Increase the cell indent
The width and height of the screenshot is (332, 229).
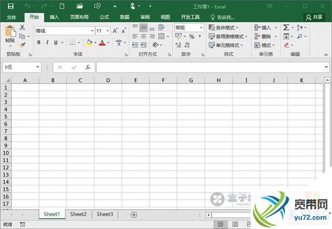pyautogui.click(x=143, y=45)
